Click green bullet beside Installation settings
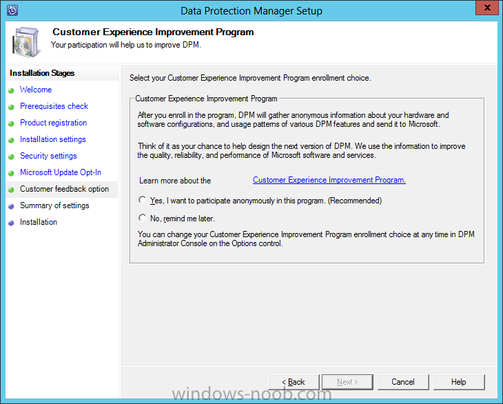The width and height of the screenshot is (503, 404). tap(11, 140)
